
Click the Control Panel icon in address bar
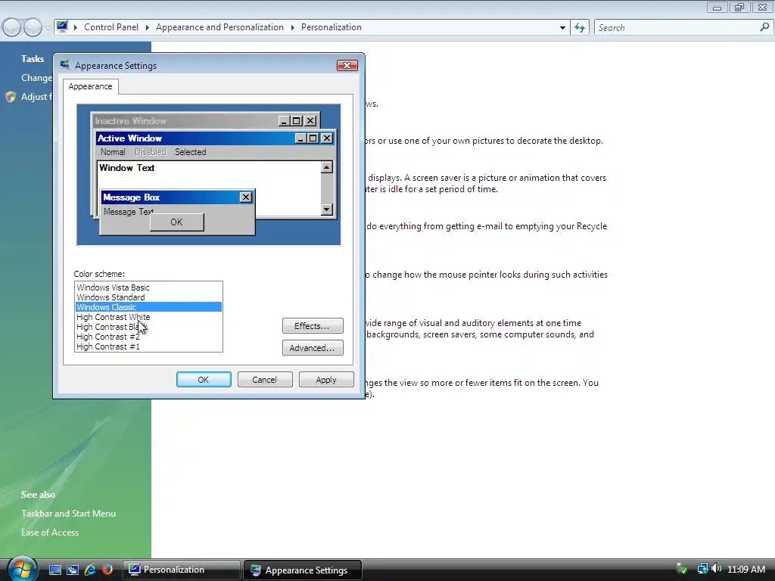62,26
